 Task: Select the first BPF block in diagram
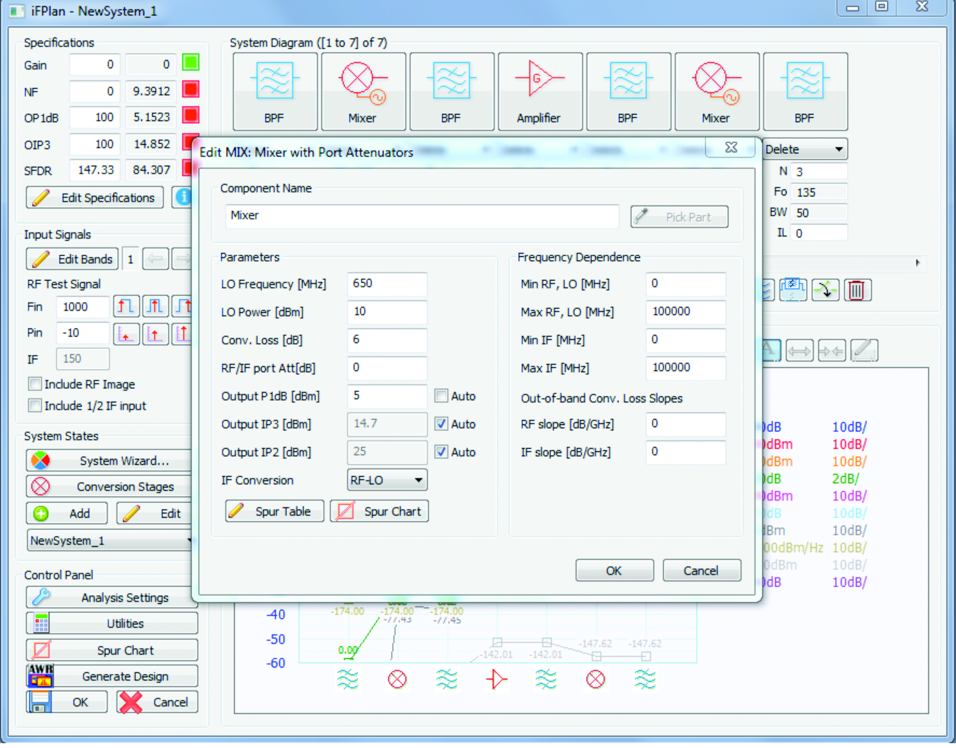pos(275,91)
